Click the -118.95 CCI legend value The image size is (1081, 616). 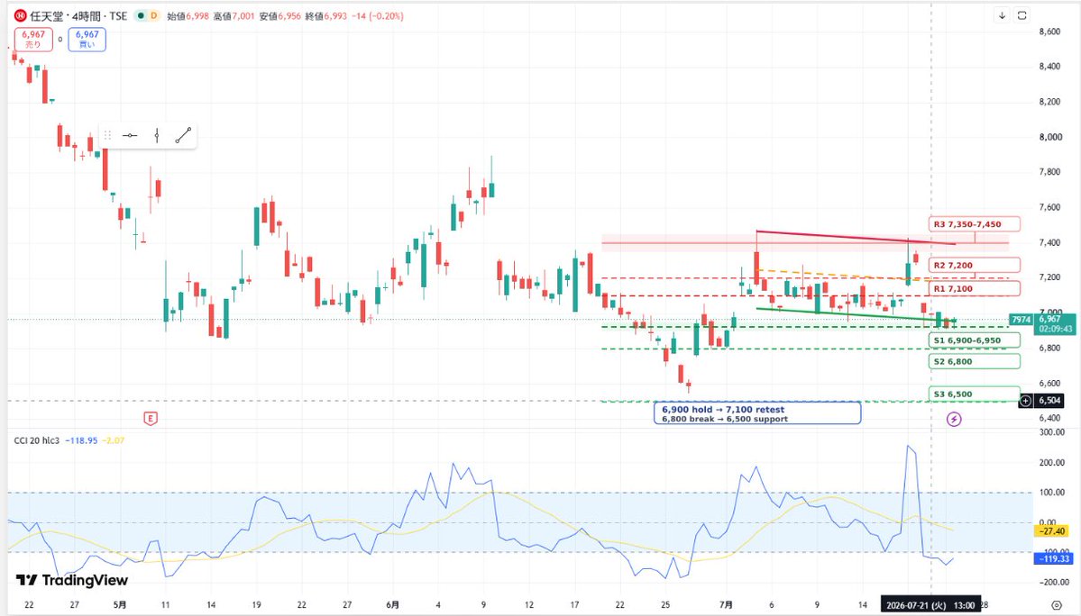coord(80,440)
